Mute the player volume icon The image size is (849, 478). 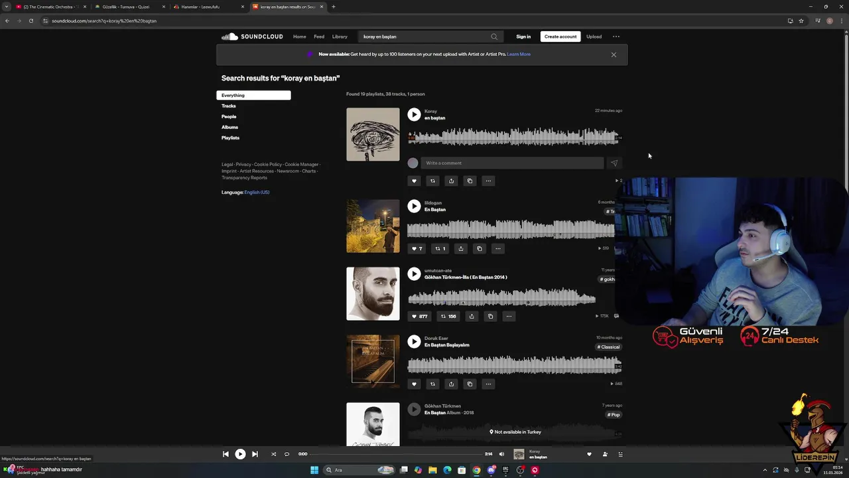tap(501, 454)
